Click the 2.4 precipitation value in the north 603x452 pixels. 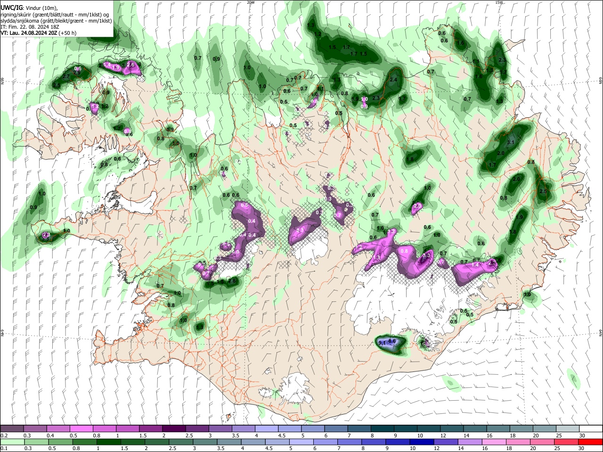point(394,80)
